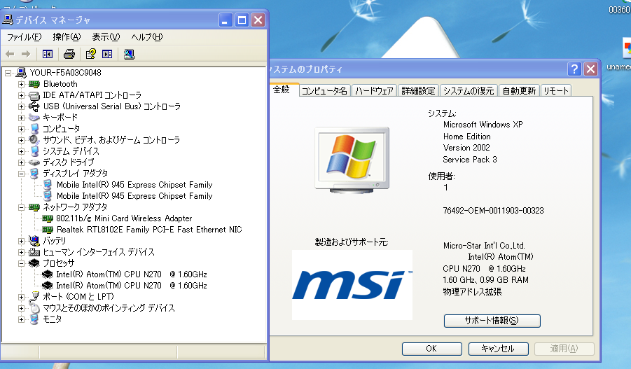Click the keyboard (キーボード) category icon
Viewport: 631px width, 369px height.
34,118
